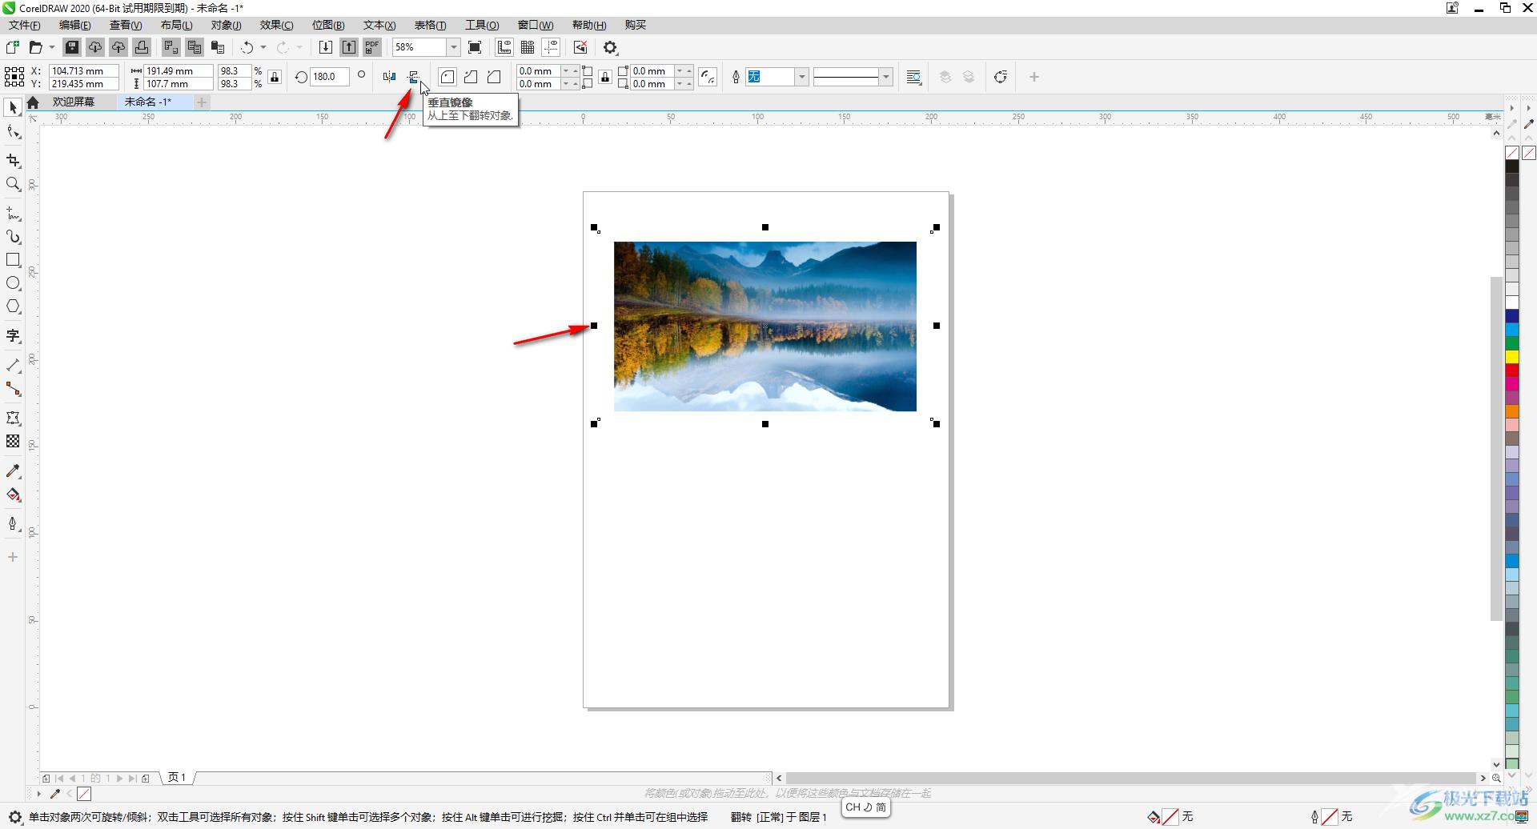1537x829 pixels.
Task: Select the Text tool
Action: 13,336
